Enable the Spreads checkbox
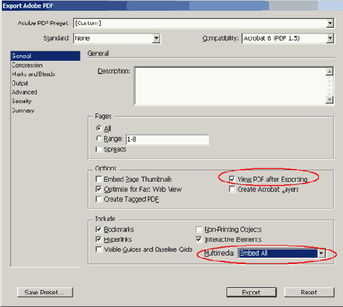Screen dimensions: 343x307 (99, 149)
